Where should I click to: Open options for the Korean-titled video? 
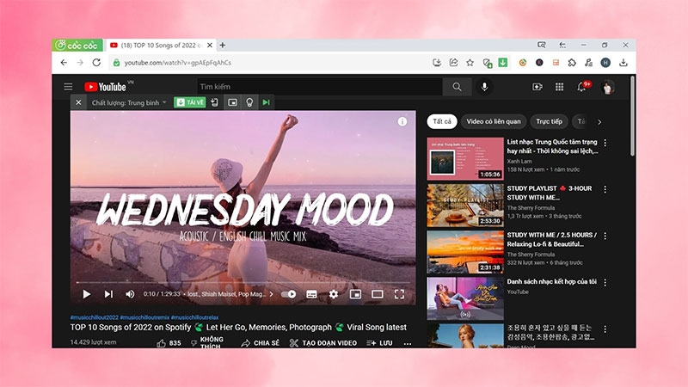605,329
